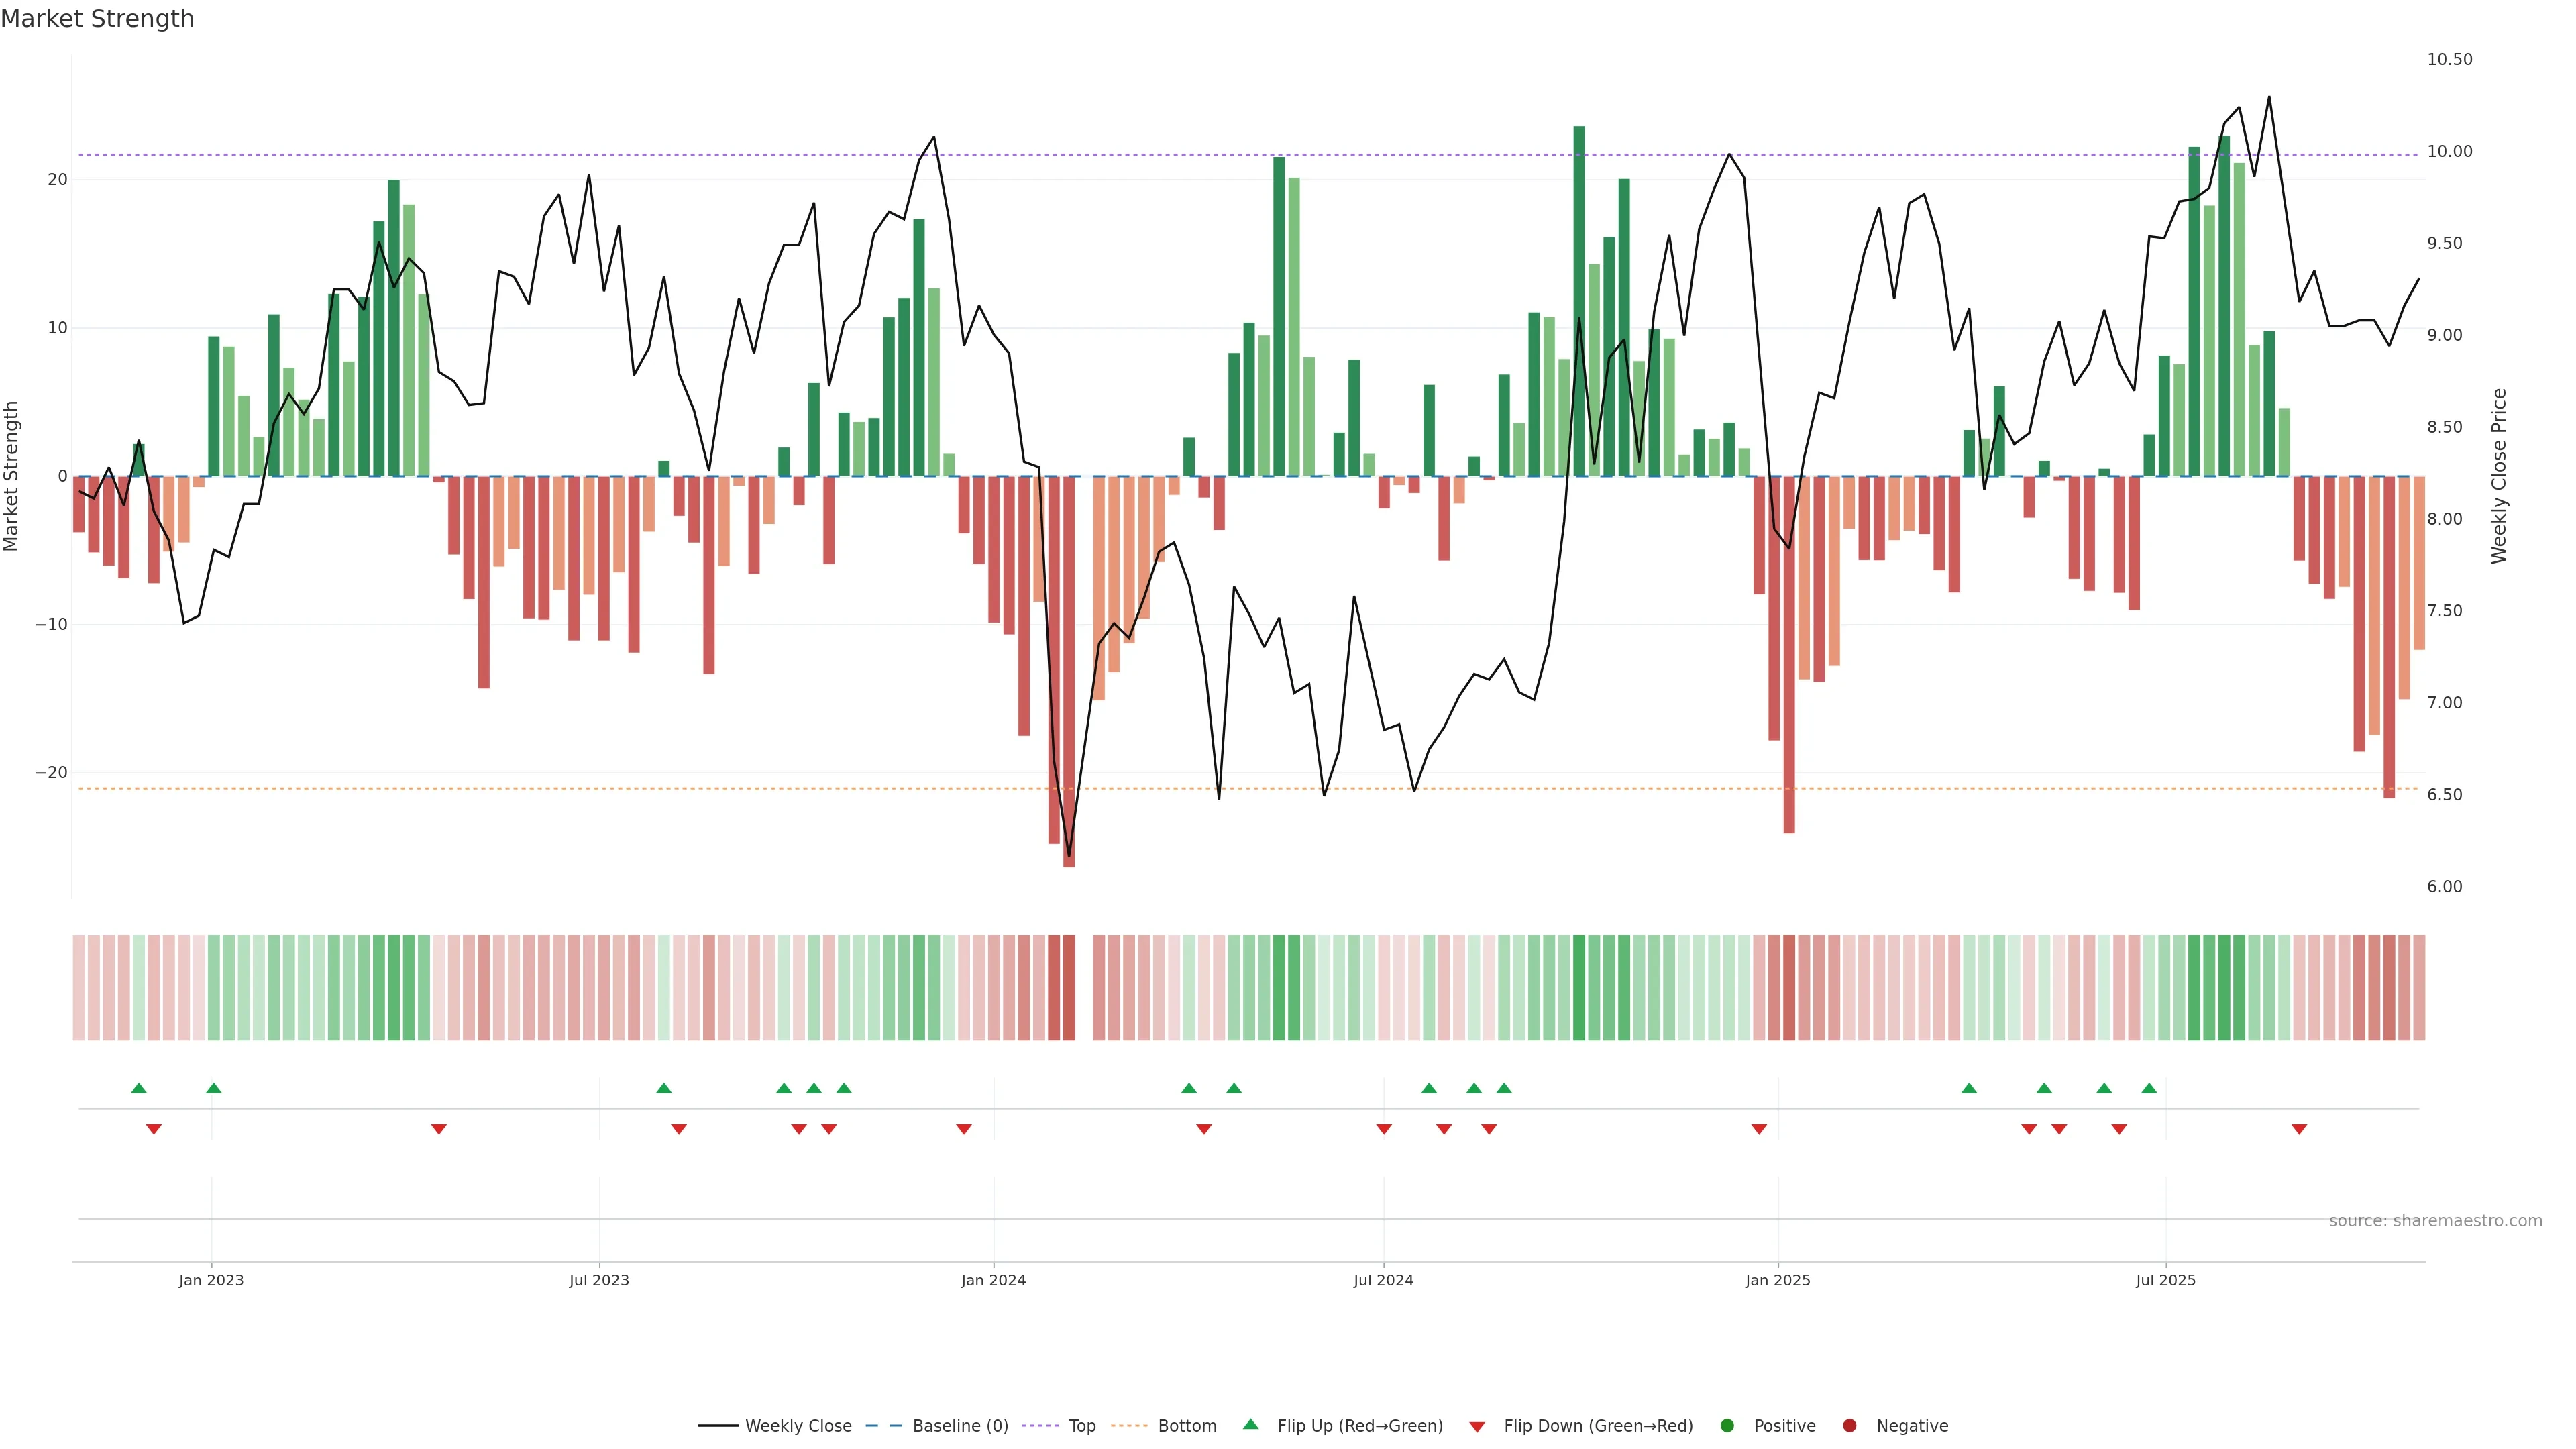Image resolution: width=2576 pixels, height=1449 pixels.
Task: Click the first green flip-up triangle marker
Action: 139,1088
